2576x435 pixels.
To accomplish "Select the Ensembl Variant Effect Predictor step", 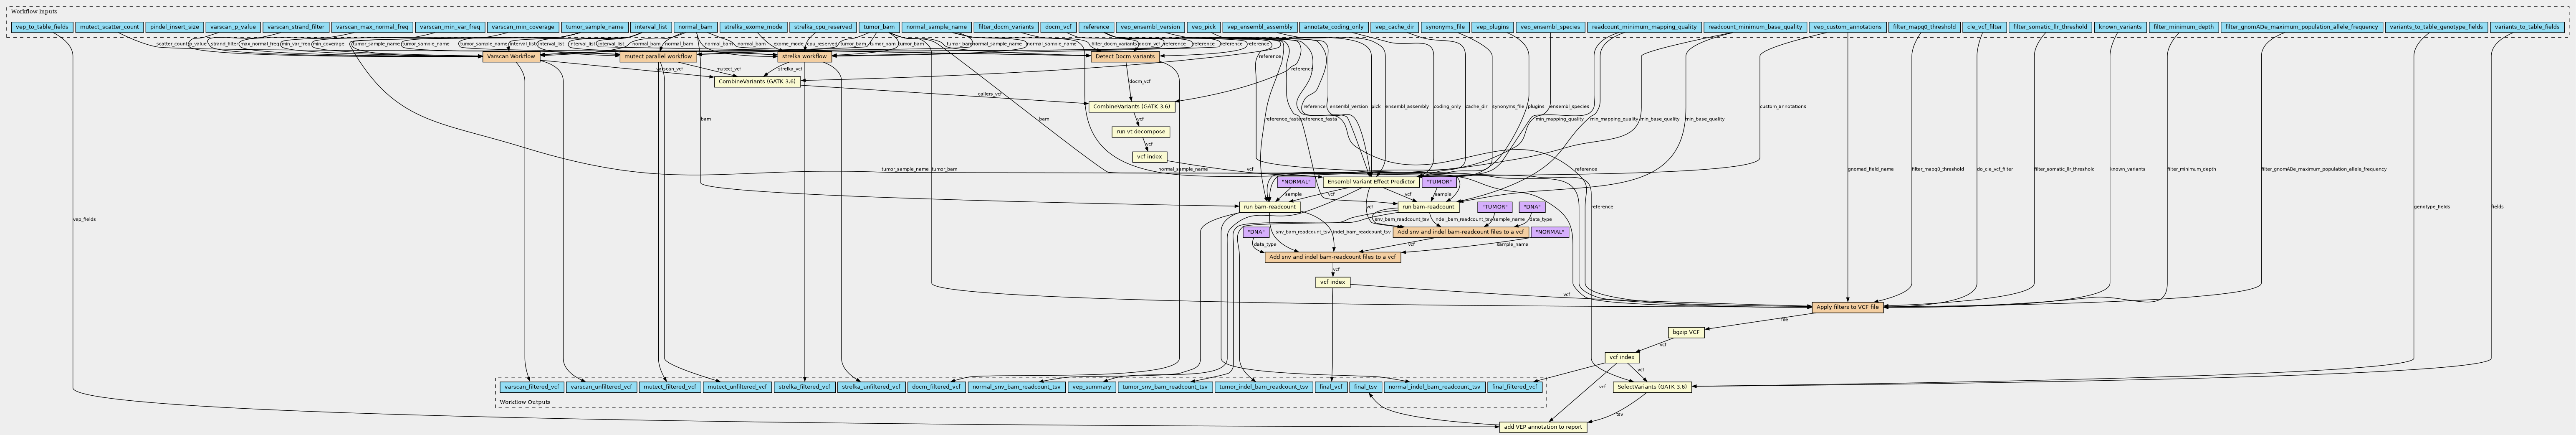I will click(x=1370, y=182).
